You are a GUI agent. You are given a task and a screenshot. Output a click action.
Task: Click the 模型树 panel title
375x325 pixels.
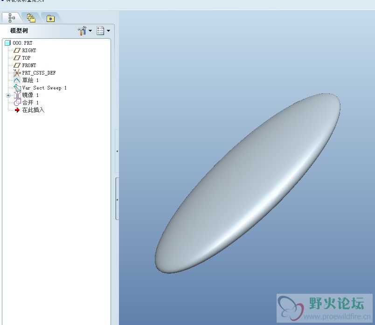click(19, 31)
